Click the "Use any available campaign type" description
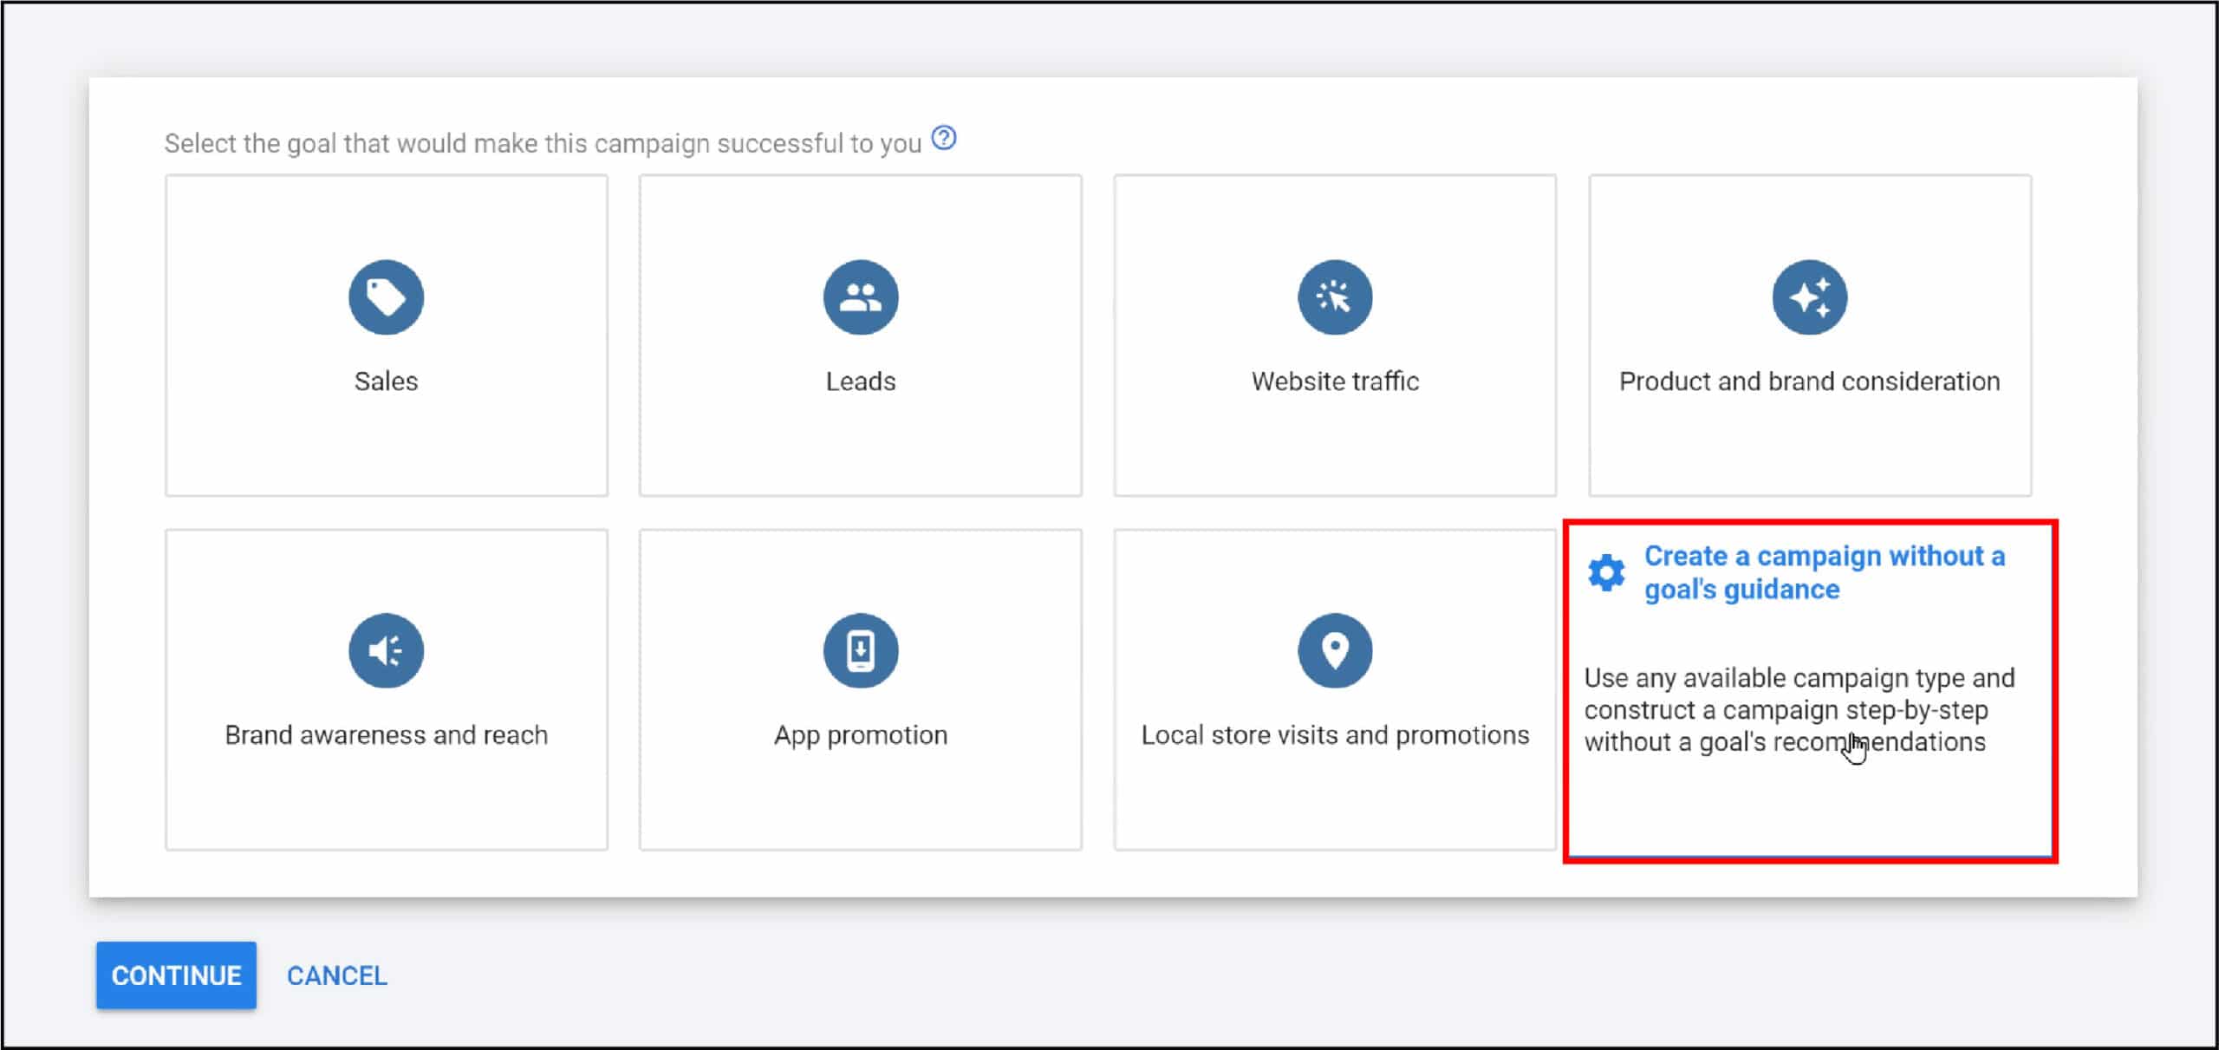2219x1050 pixels. point(1799,710)
